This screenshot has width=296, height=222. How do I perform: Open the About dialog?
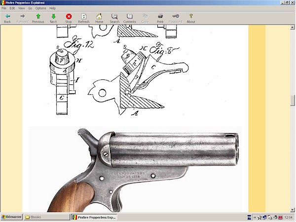click(x=191, y=18)
